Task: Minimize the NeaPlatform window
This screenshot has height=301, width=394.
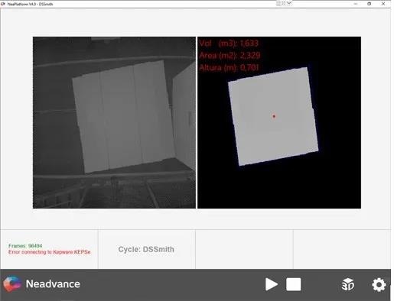Action: [x=356, y=4]
